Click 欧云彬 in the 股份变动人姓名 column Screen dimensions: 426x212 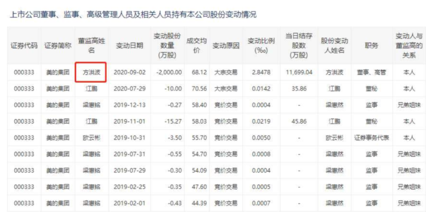click(335, 138)
